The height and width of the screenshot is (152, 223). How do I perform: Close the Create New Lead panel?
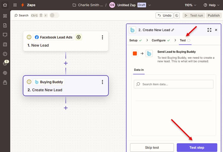pos(216,30)
